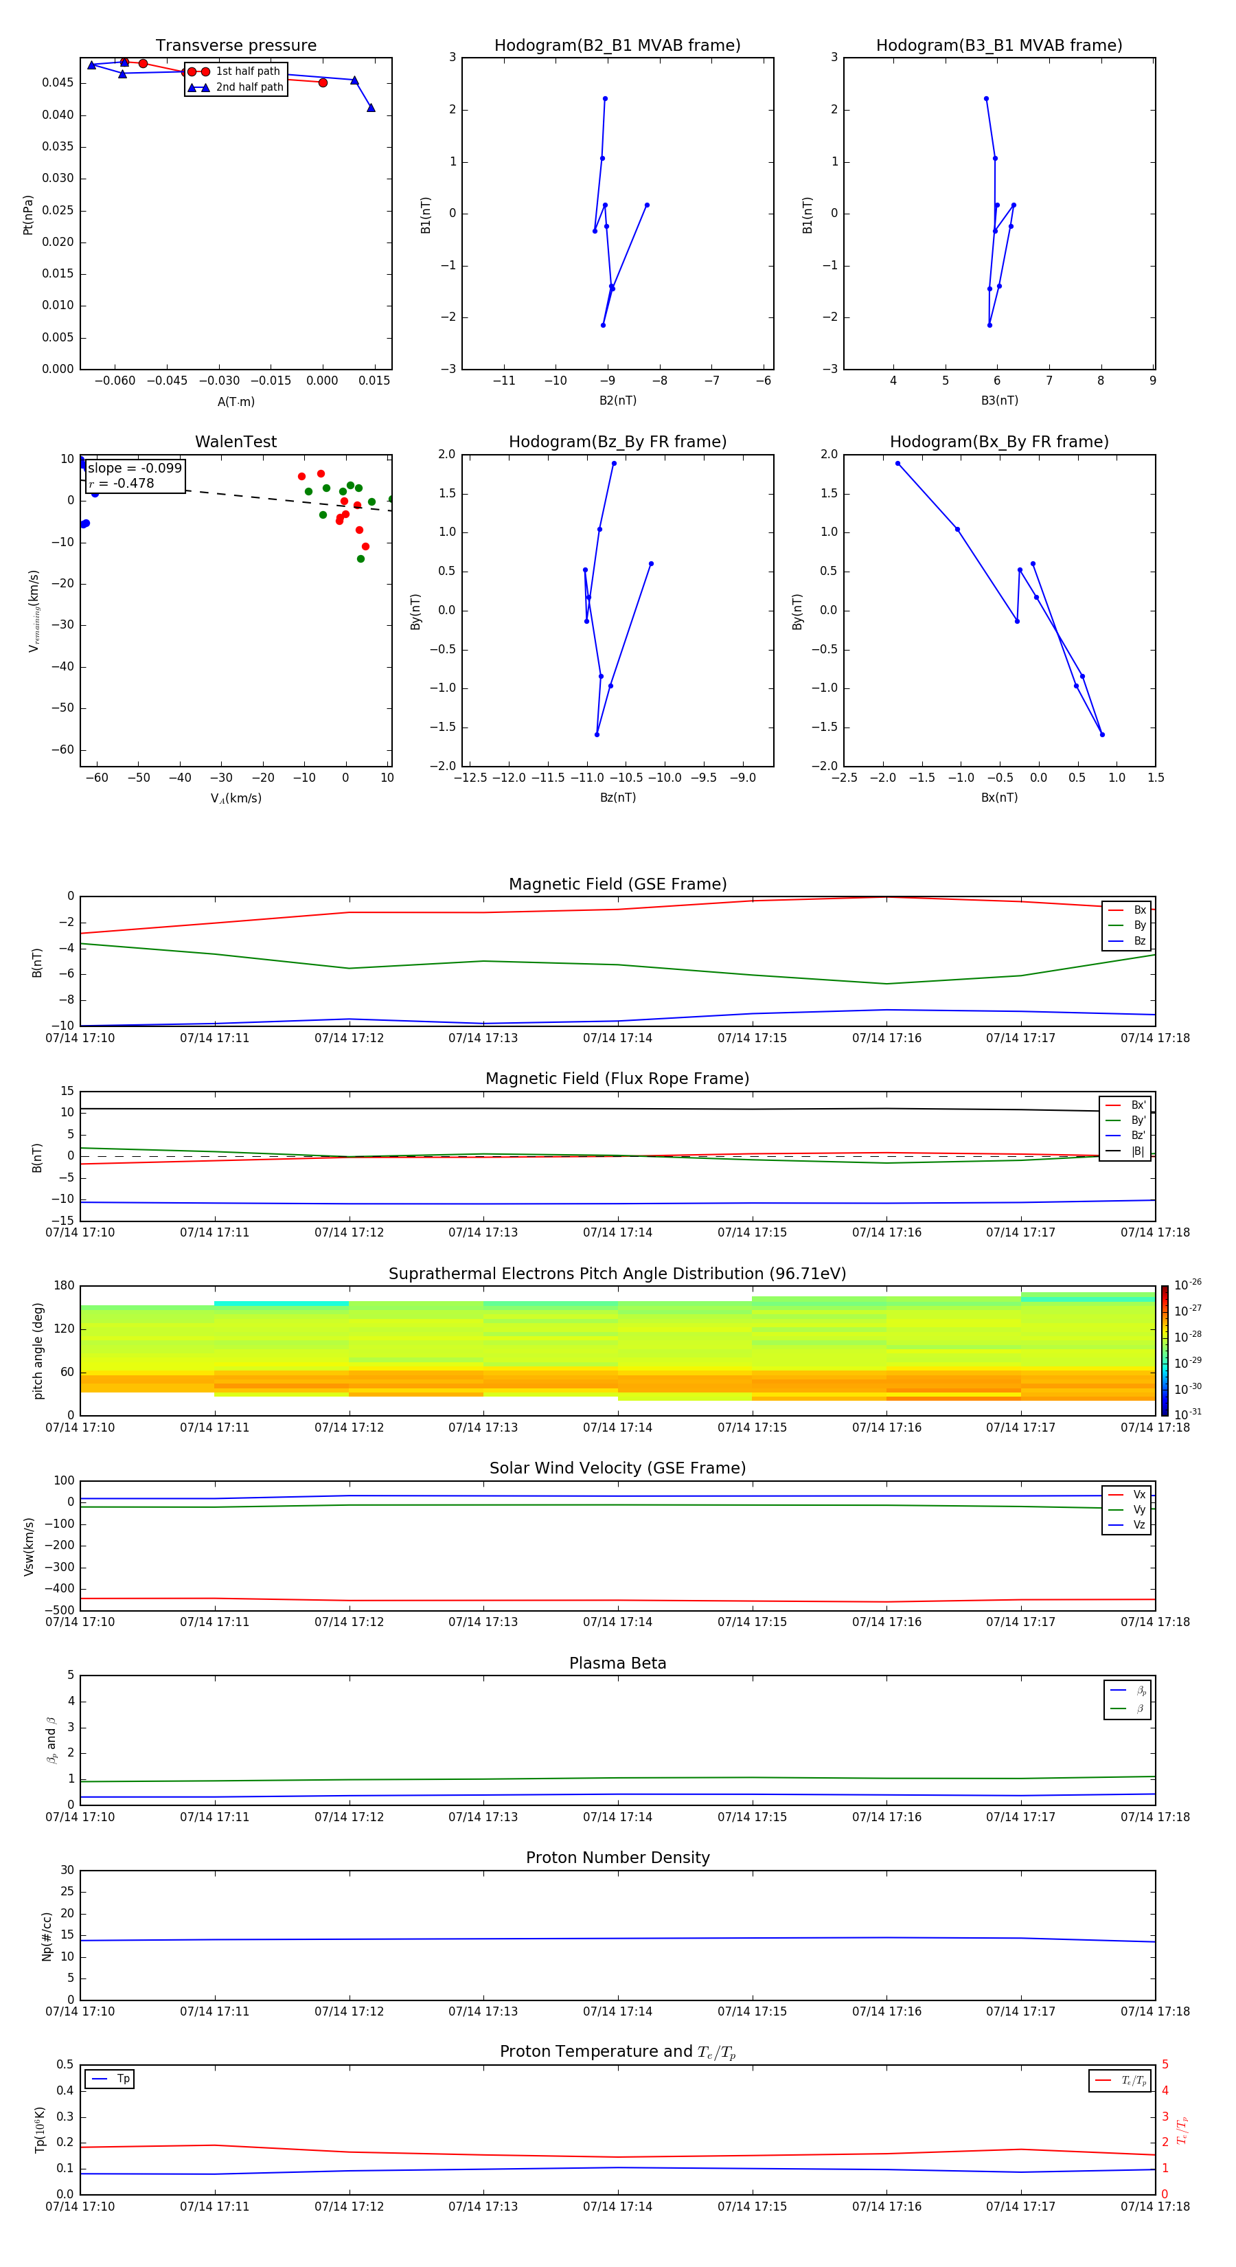Click the Vz entry in velocity legend

point(1127,1525)
